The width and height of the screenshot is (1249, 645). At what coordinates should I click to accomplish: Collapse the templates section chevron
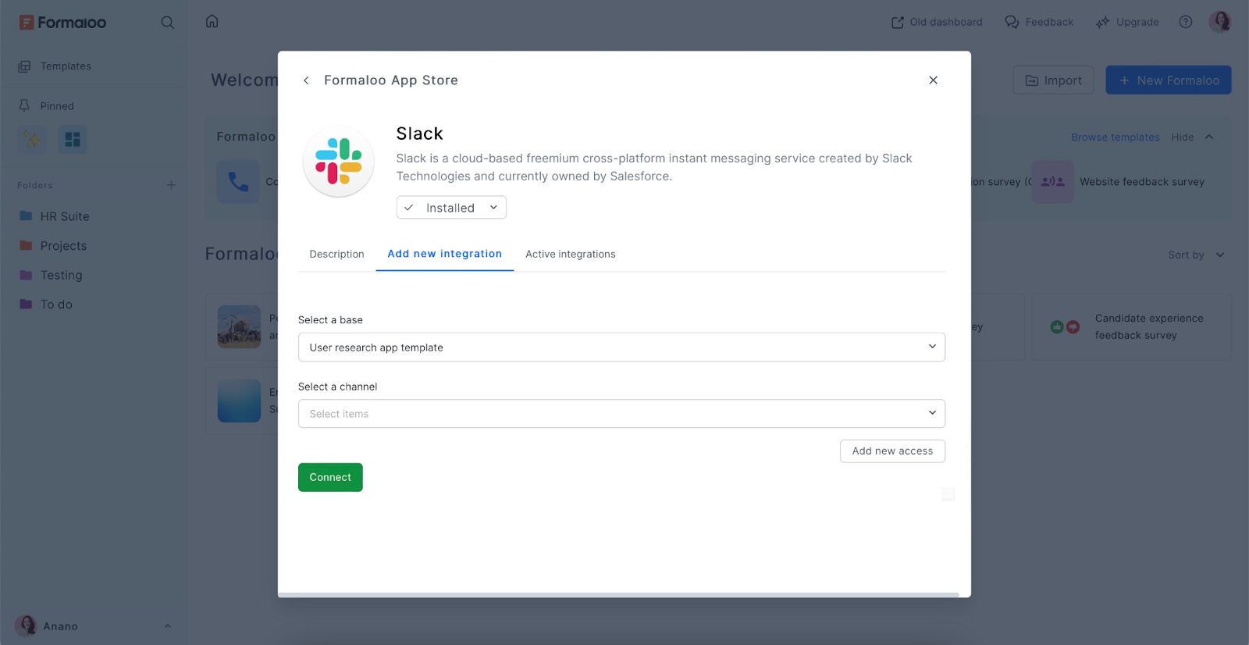(1209, 137)
